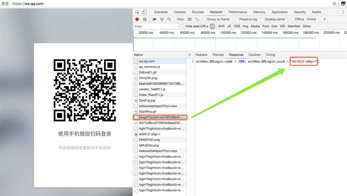Select the 25x4Rho.gif request
Viewport: 347px width, 196px height.
(159, 112)
